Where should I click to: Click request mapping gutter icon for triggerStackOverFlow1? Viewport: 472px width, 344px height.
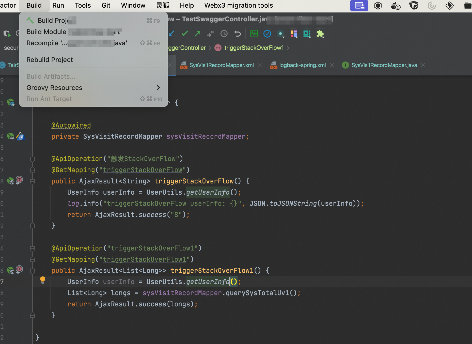click(19, 270)
